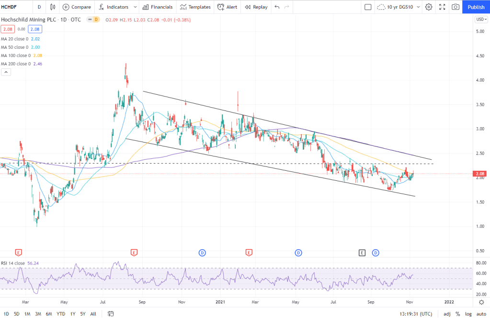Open the select layout square icon

point(368,7)
